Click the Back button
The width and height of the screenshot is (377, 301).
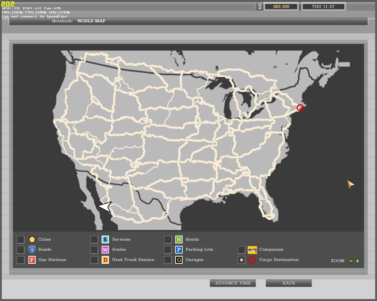click(x=289, y=283)
